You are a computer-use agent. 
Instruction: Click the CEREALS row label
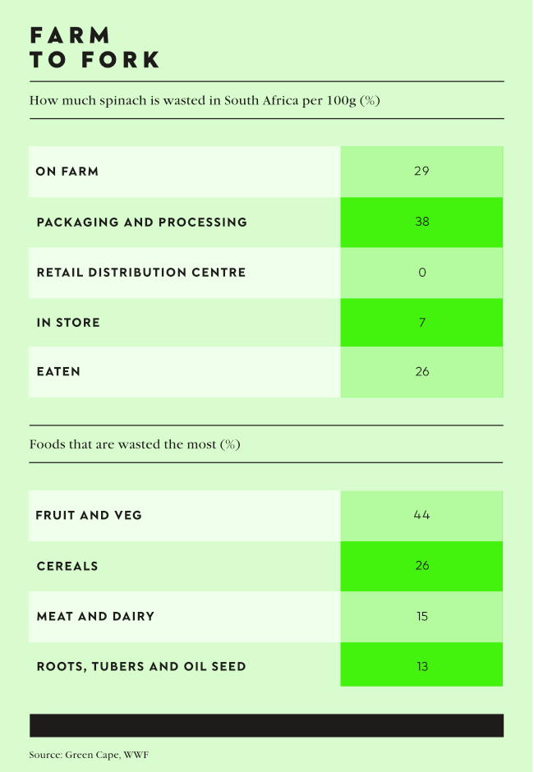coord(67,566)
